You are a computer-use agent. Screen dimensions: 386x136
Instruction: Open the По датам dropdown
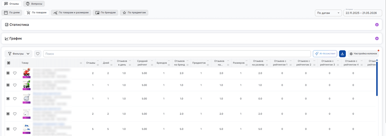(x=328, y=13)
